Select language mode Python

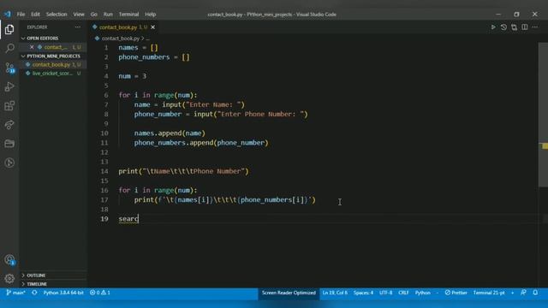tap(422, 293)
